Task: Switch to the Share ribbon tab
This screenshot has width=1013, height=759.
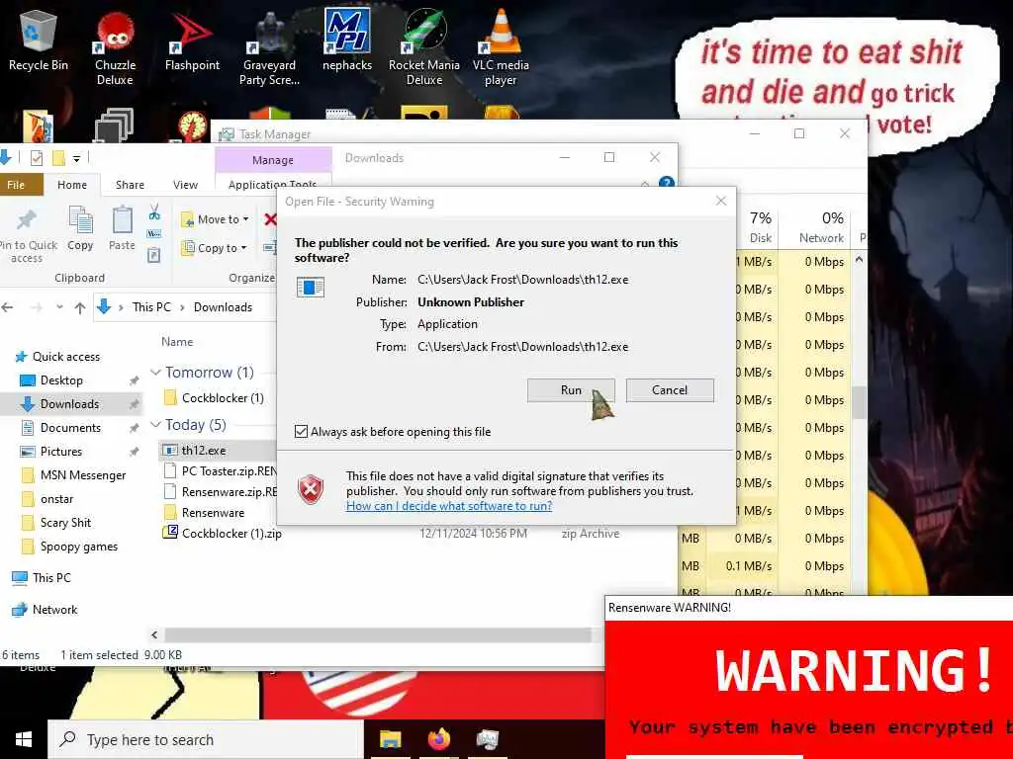Action: tap(130, 185)
